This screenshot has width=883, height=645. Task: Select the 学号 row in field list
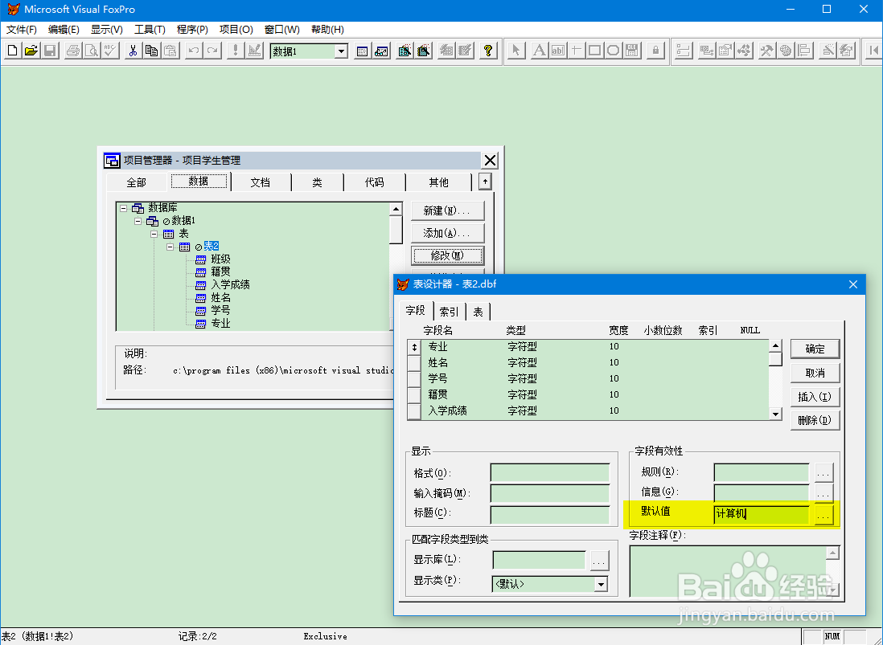(x=589, y=378)
